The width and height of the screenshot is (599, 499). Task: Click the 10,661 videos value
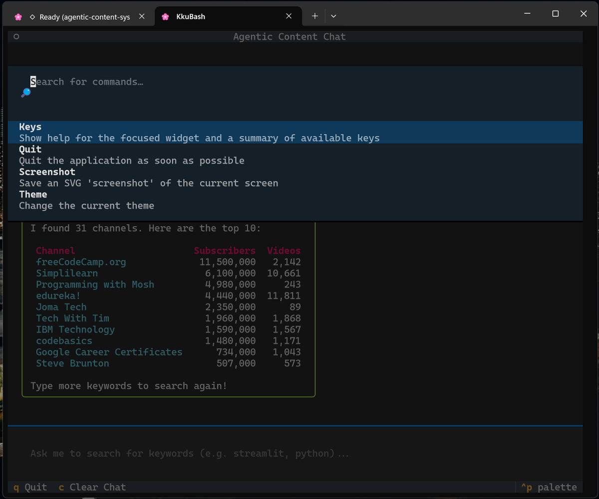click(x=284, y=273)
